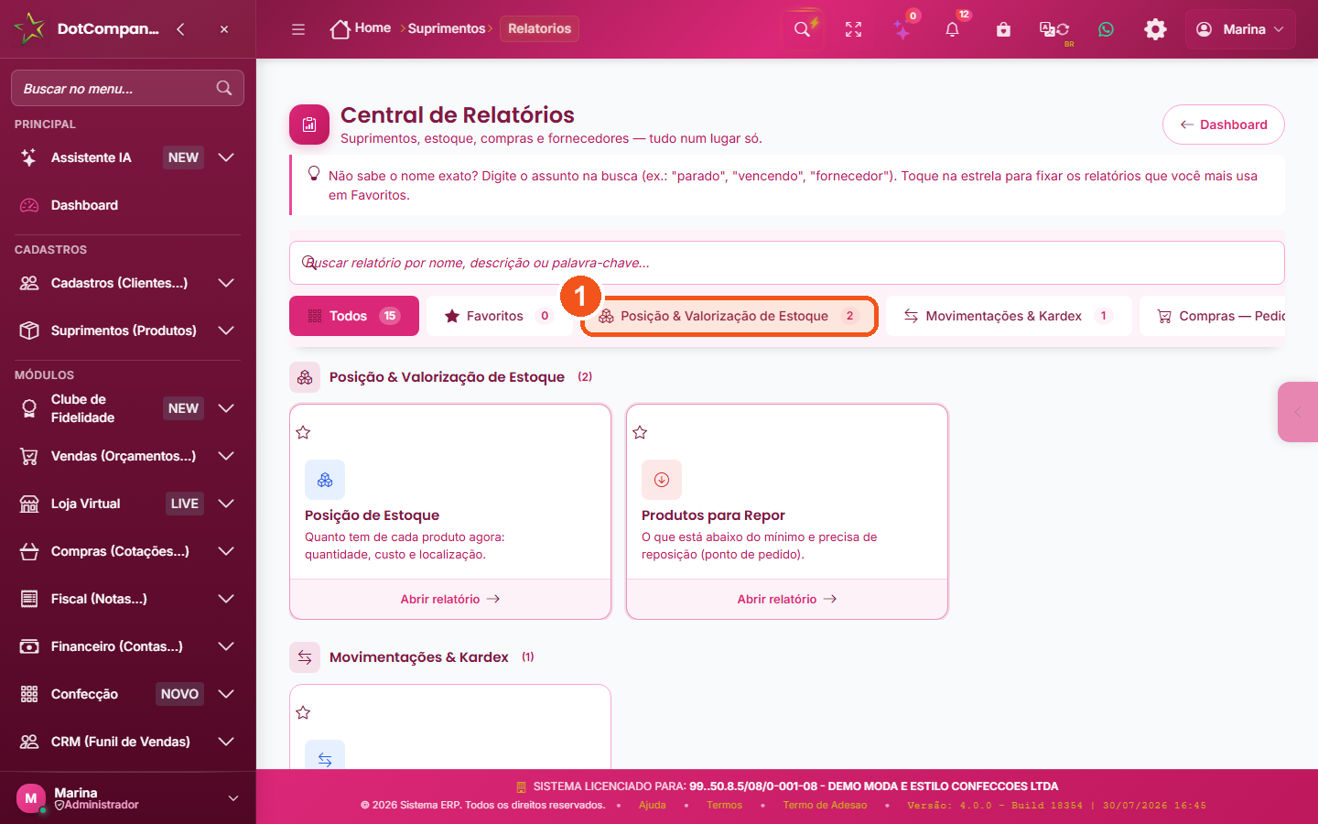The height and width of the screenshot is (824, 1318).
Task: Open settings gear in top bar
Action: tap(1156, 29)
